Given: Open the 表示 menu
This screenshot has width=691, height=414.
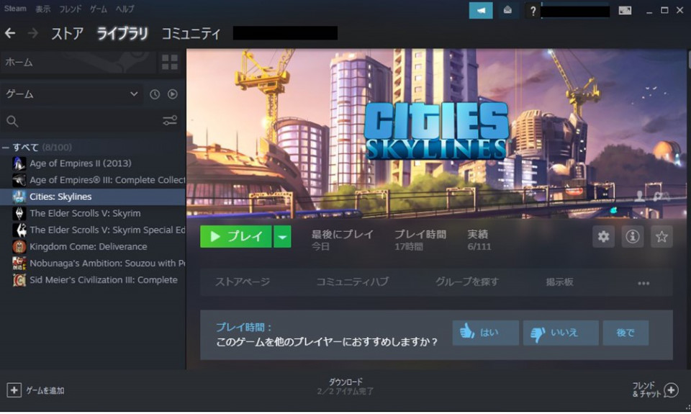Looking at the screenshot, I should [x=42, y=9].
